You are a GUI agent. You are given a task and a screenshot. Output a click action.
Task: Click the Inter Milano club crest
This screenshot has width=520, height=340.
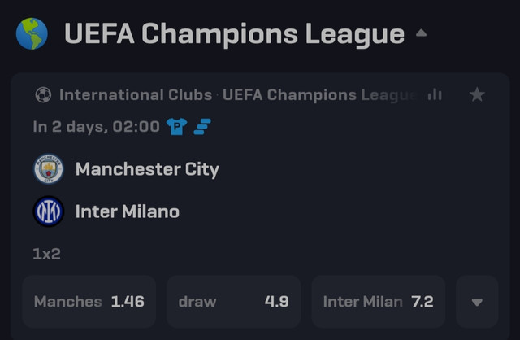pos(49,211)
